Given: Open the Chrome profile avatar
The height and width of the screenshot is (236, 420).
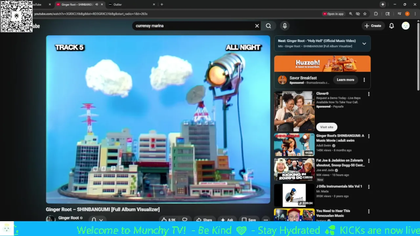Looking at the screenshot, I should [x=407, y=14].
